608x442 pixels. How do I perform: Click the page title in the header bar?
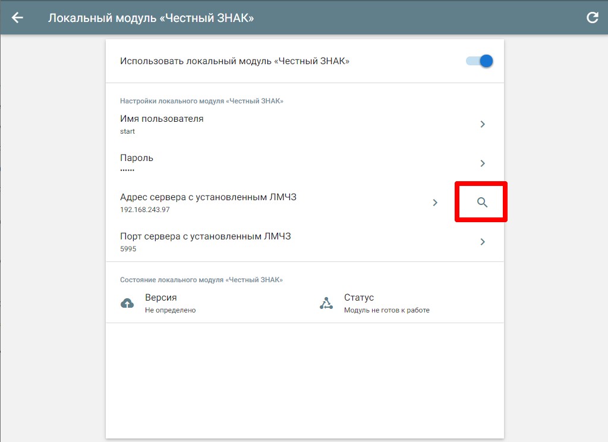(151, 18)
